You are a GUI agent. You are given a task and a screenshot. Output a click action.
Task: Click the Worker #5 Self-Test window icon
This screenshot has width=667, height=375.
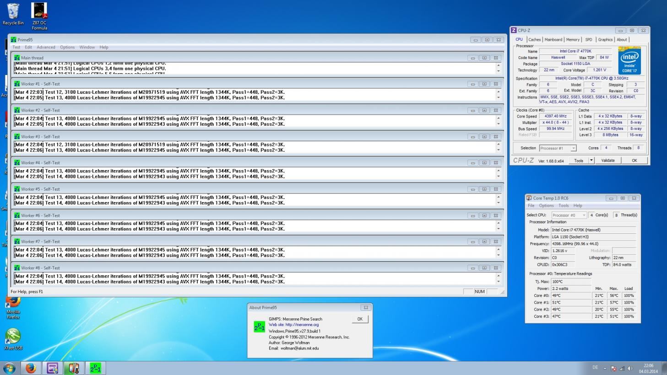17,189
